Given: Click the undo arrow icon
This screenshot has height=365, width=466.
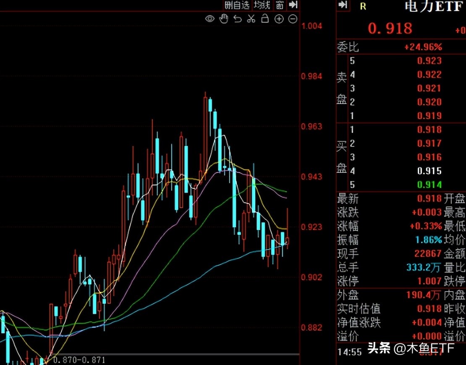Looking at the screenshot, I should (x=238, y=19).
